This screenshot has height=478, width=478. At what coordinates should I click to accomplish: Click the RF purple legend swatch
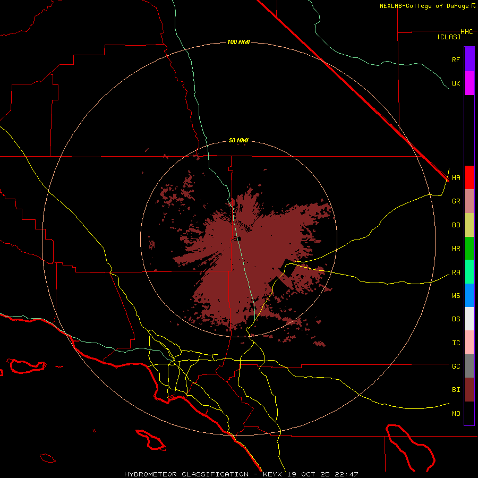point(469,59)
